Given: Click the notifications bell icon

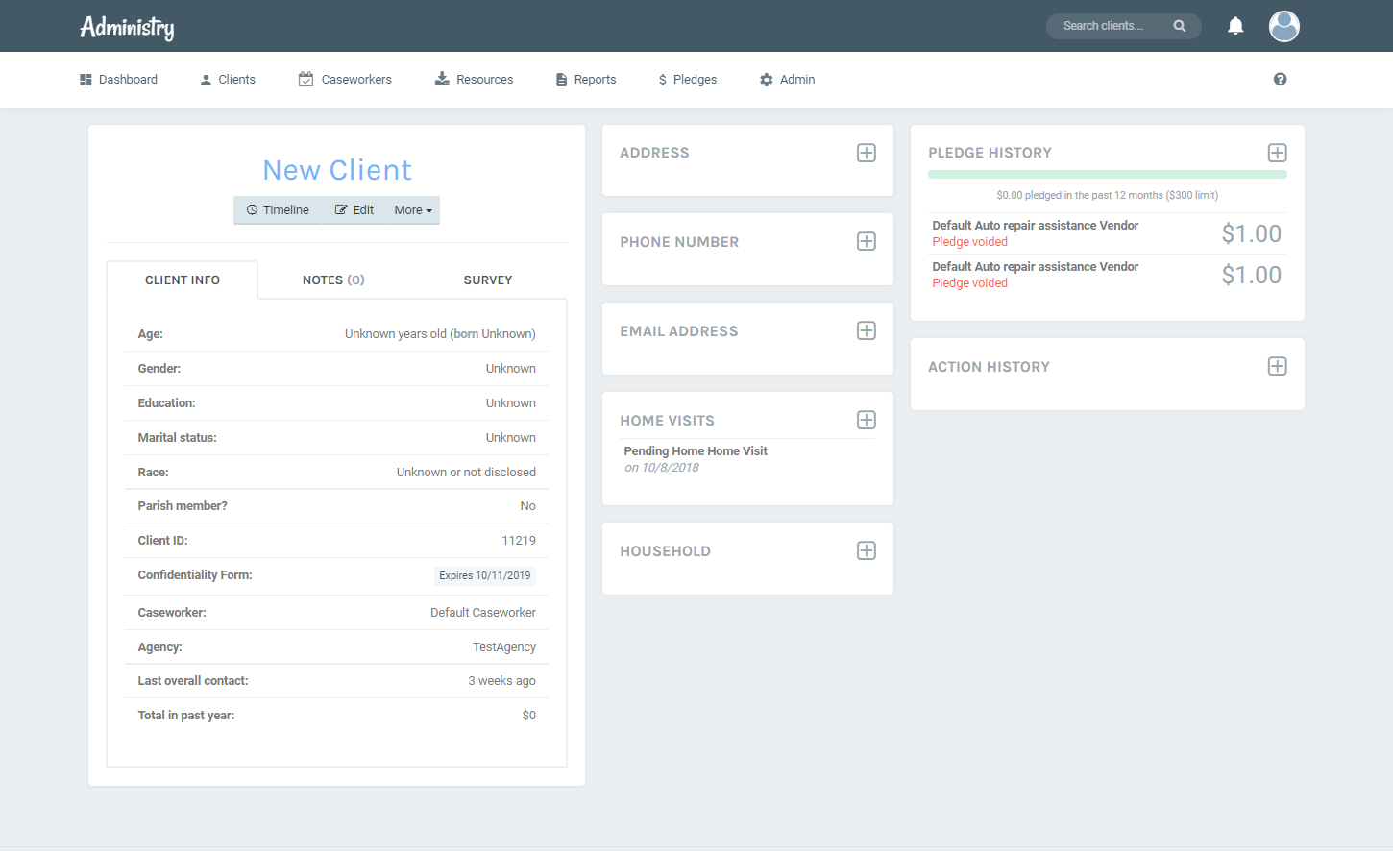Looking at the screenshot, I should [1235, 26].
